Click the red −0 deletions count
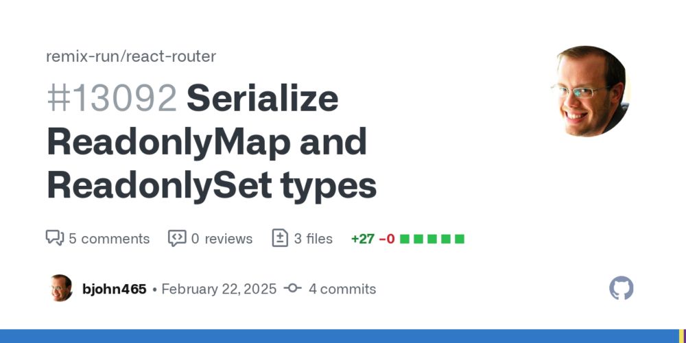 tap(387, 239)
